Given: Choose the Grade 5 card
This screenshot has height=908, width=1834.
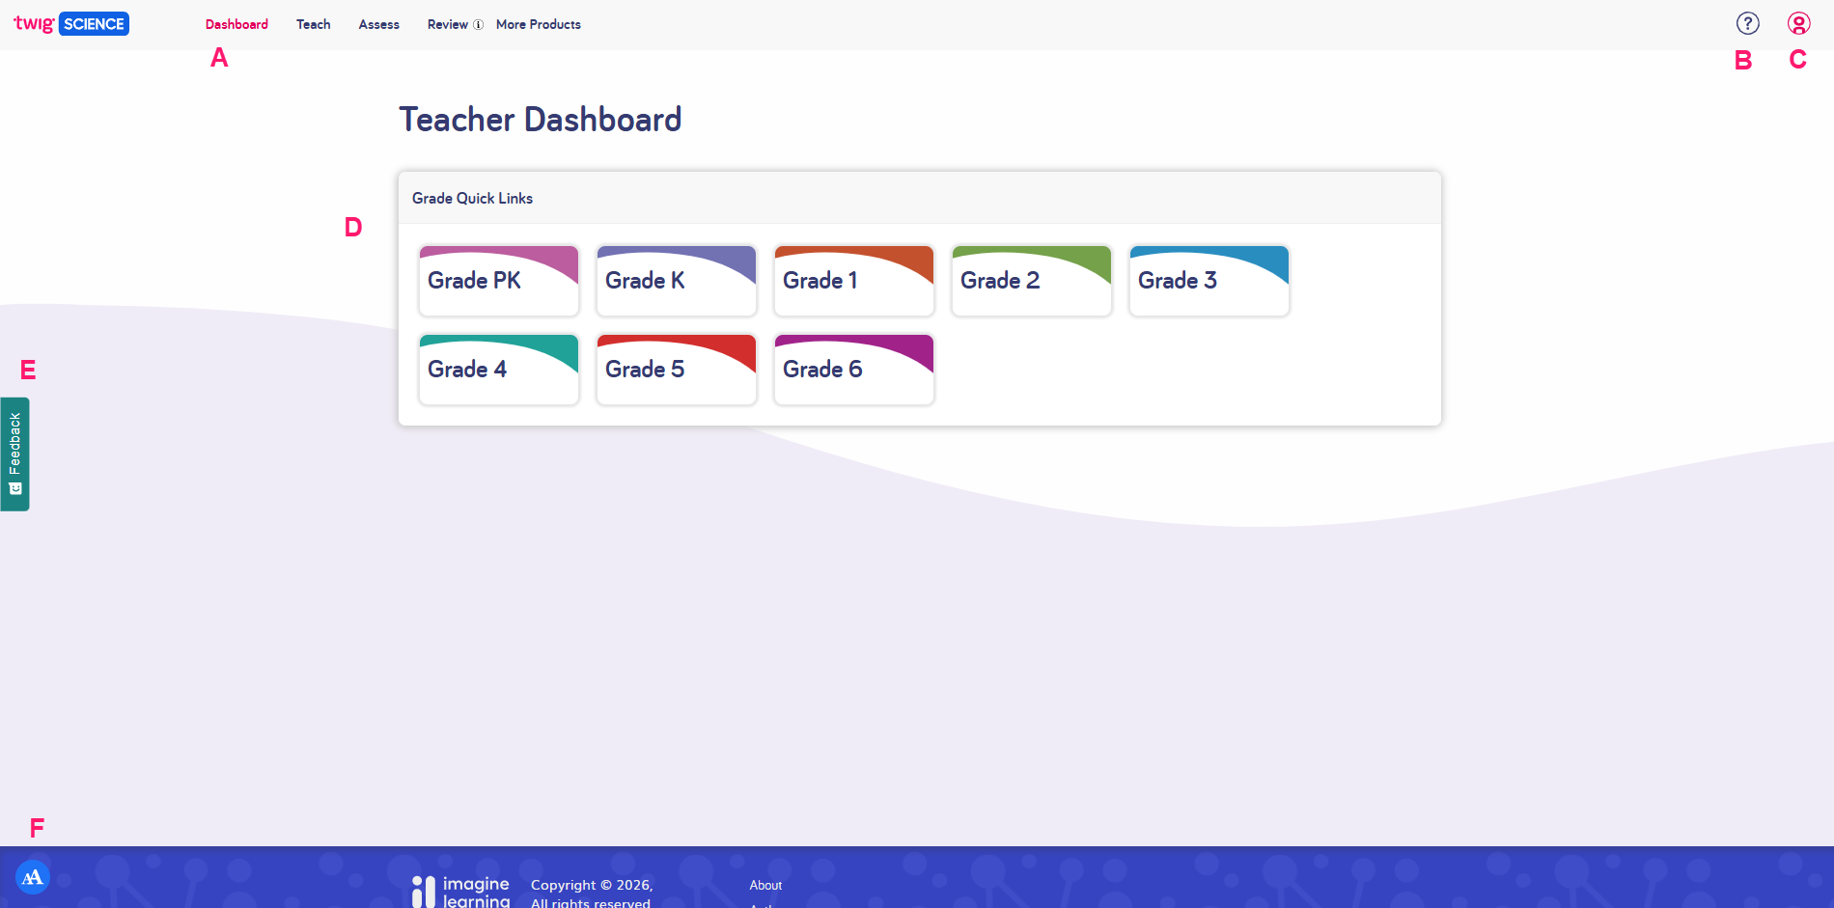Looking at the screenshot, I should (x=677, y=369).
